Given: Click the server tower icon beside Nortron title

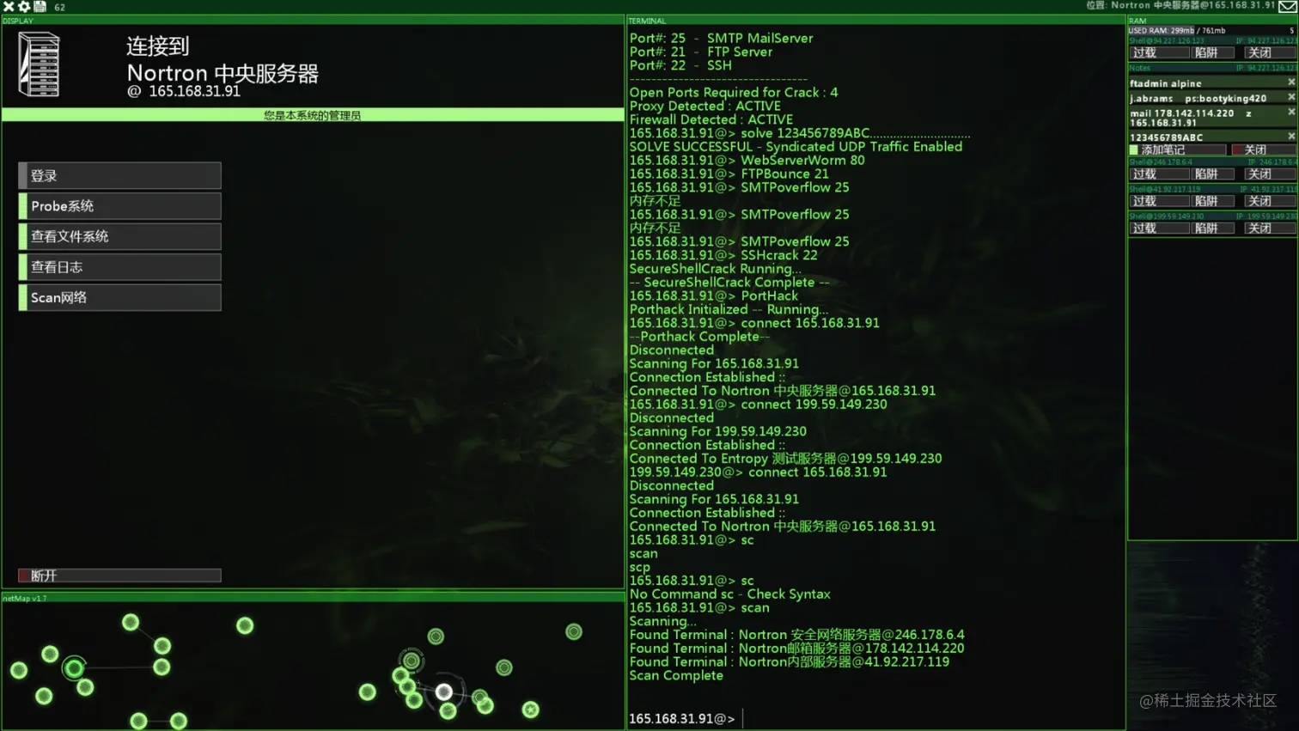Looking at the screenshot, I should click(40, 64).
